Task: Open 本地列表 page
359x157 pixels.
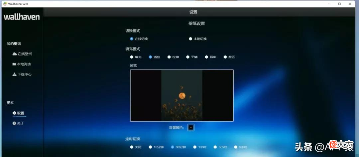Action: pyautogui.click(x=22, y=64)
